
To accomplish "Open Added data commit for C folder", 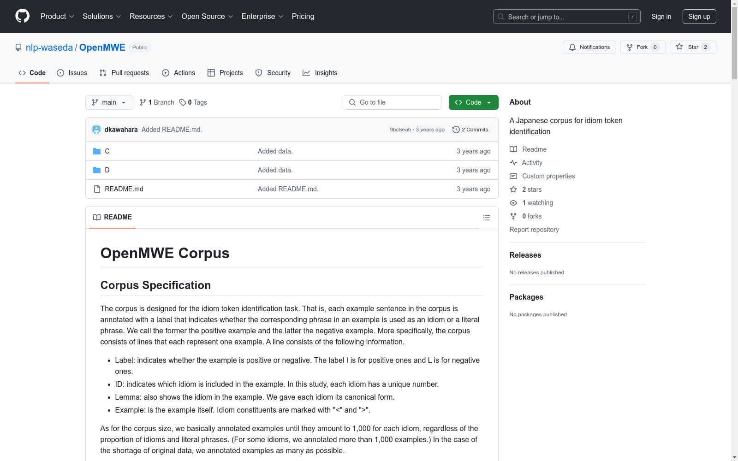I will 275,151.
